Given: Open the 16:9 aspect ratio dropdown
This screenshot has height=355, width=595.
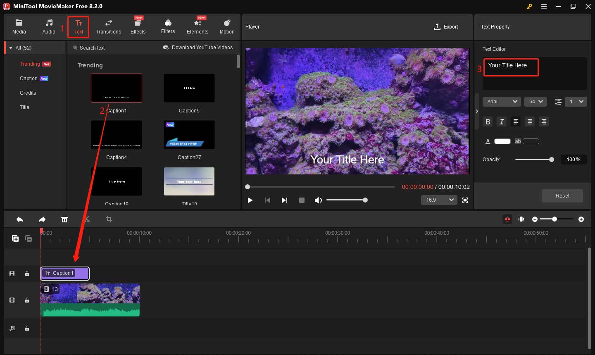Looking at the screenshot, I should pyautogui.click(x=439, y=200).
